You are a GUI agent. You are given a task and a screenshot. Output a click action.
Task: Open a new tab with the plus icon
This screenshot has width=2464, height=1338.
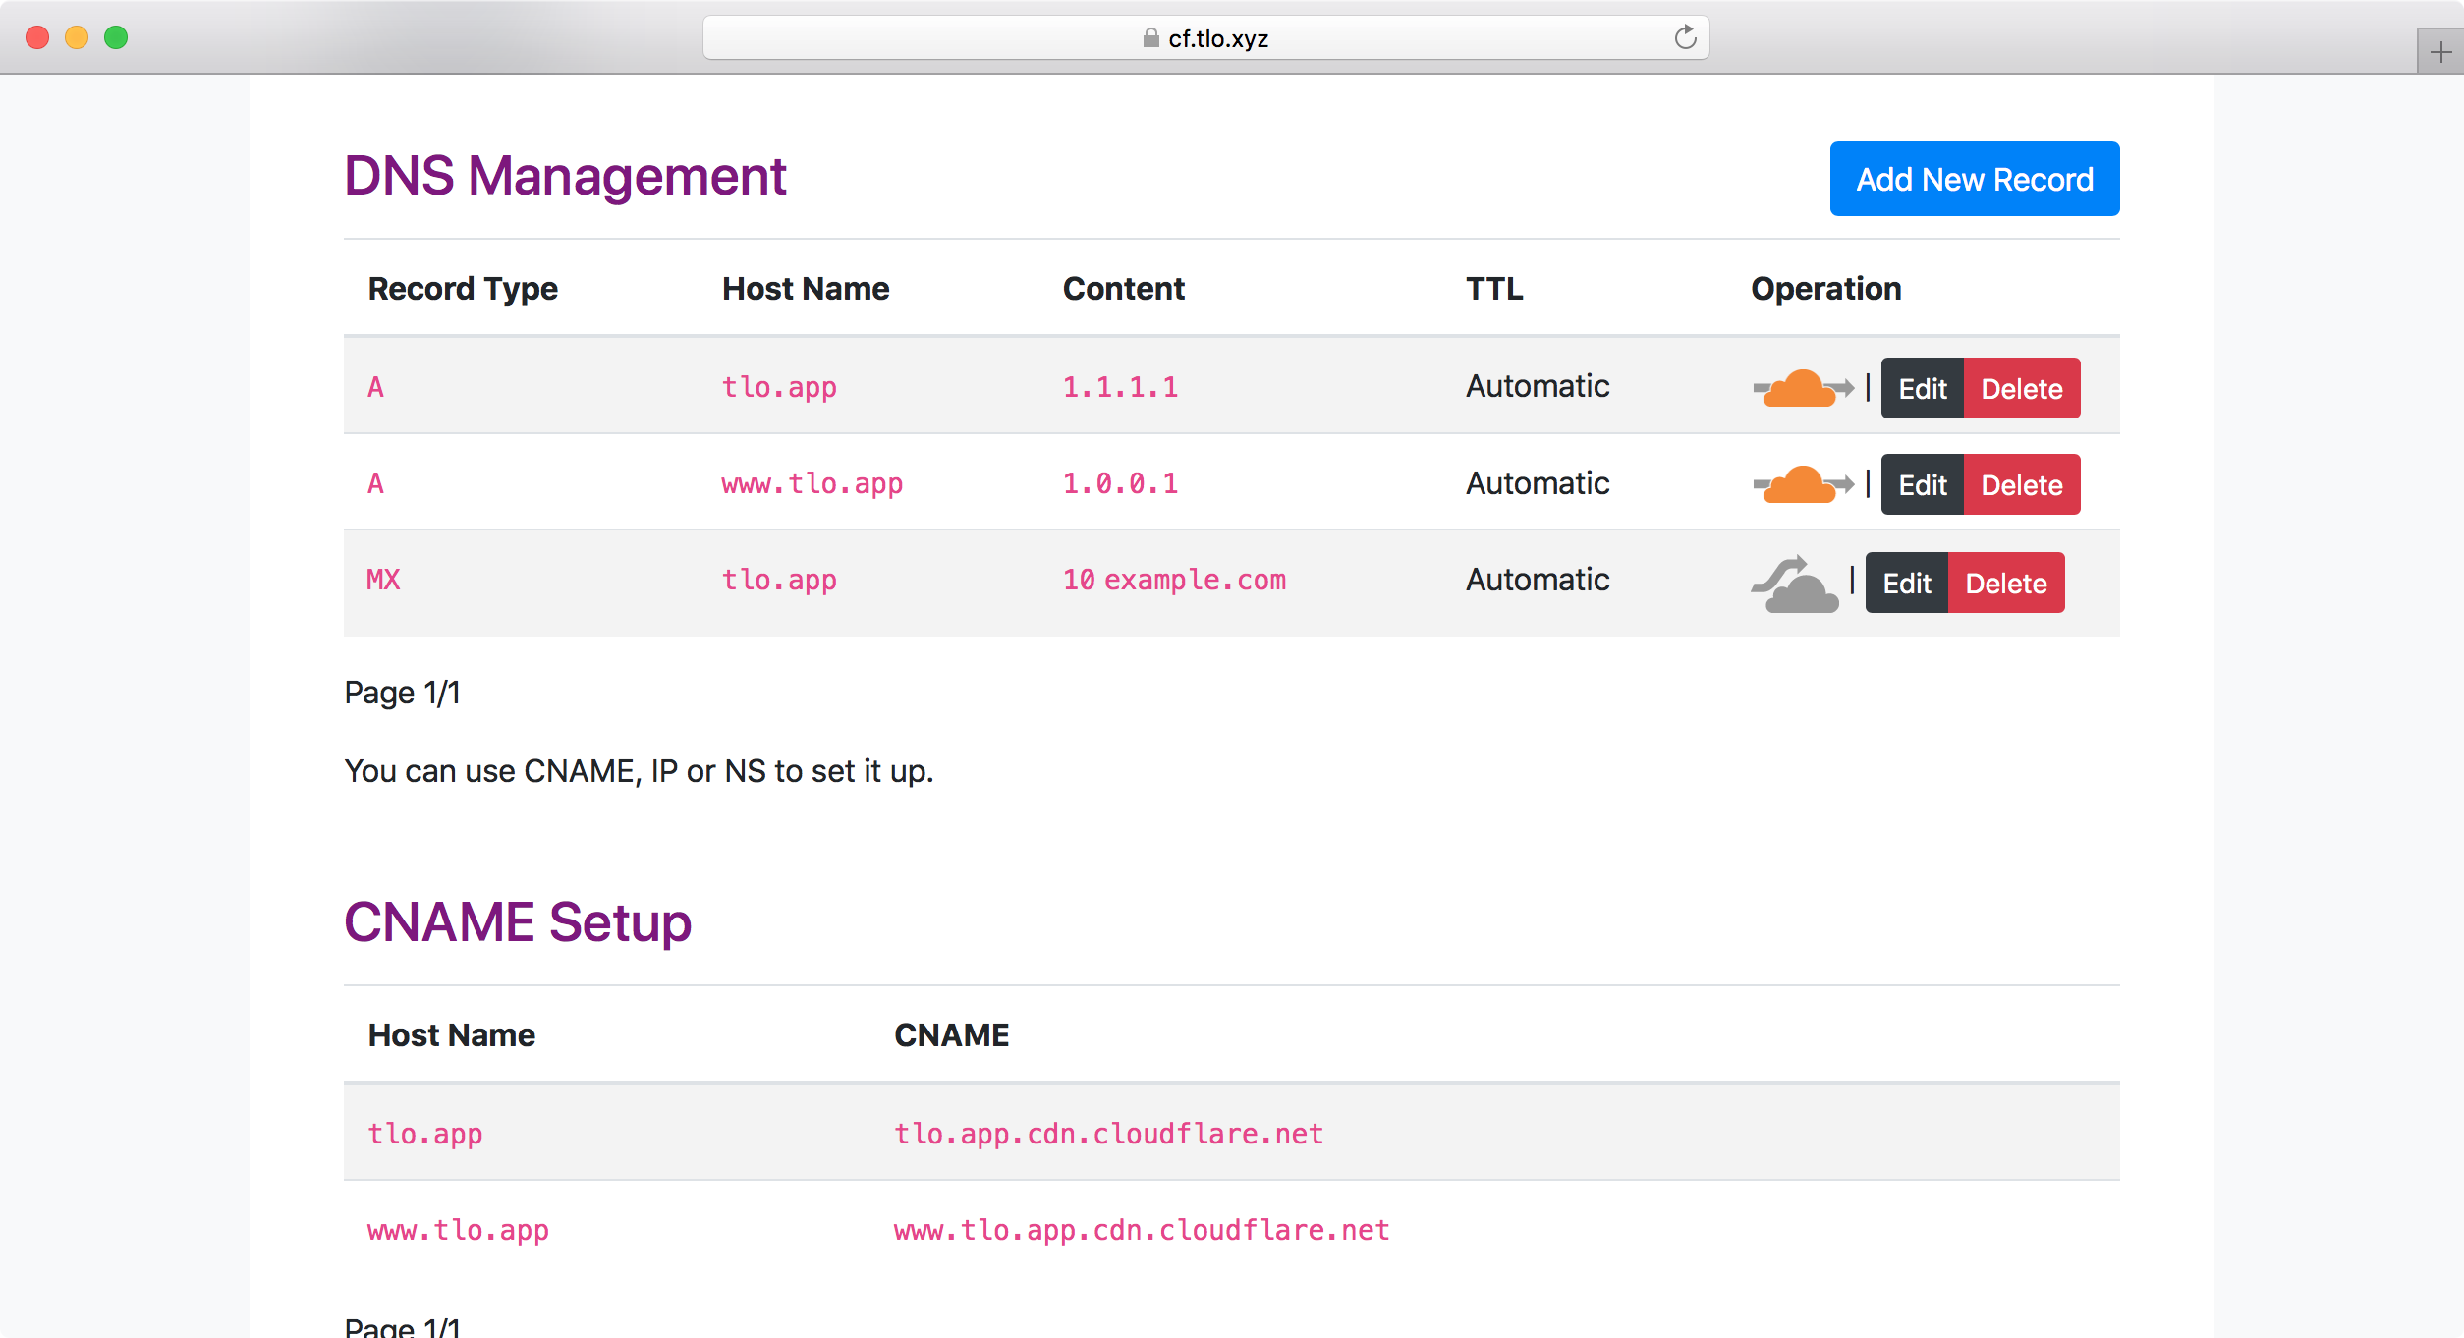pyautogui.click(x=2439, y=51)
